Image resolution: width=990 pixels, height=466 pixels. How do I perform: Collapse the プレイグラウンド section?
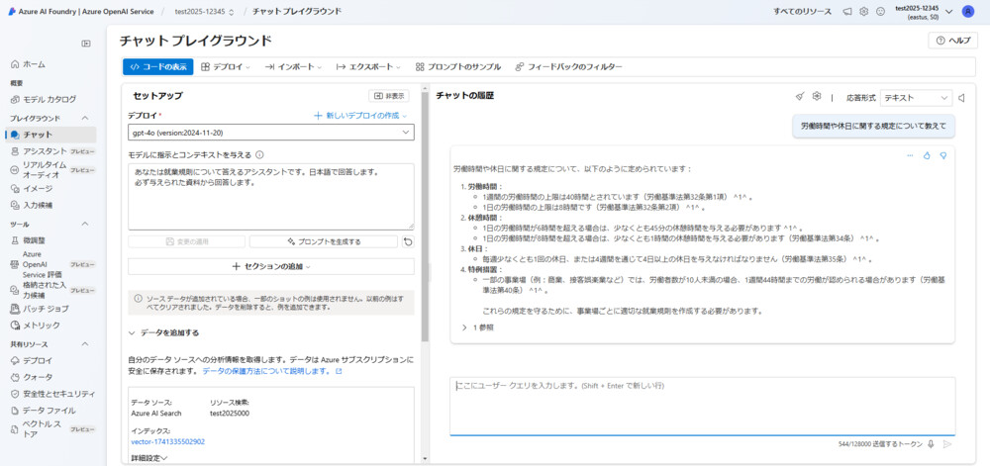click(85, 118)
